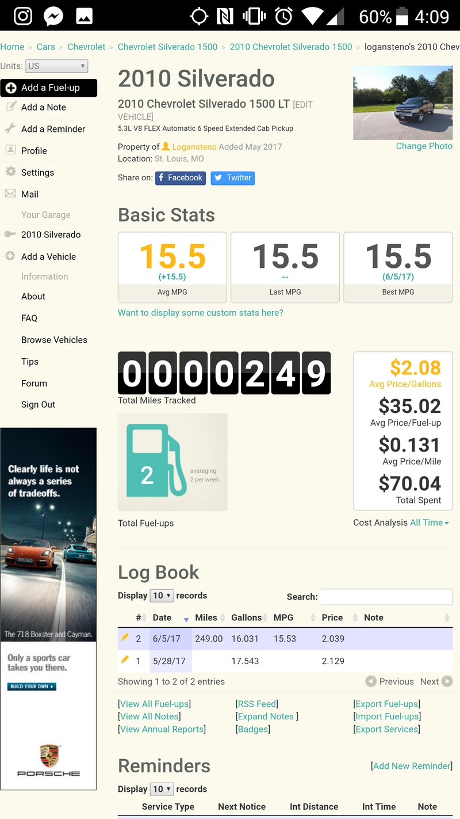Image resolution: width=460 pixels, height=819 pixels.
Task: Click the fuel pump Total Fuel-ups graphic
Action: [x=172, y=462]
